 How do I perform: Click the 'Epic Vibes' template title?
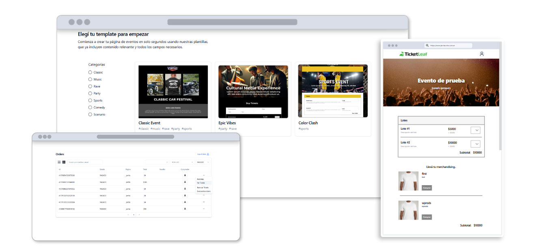click(227, 123)
